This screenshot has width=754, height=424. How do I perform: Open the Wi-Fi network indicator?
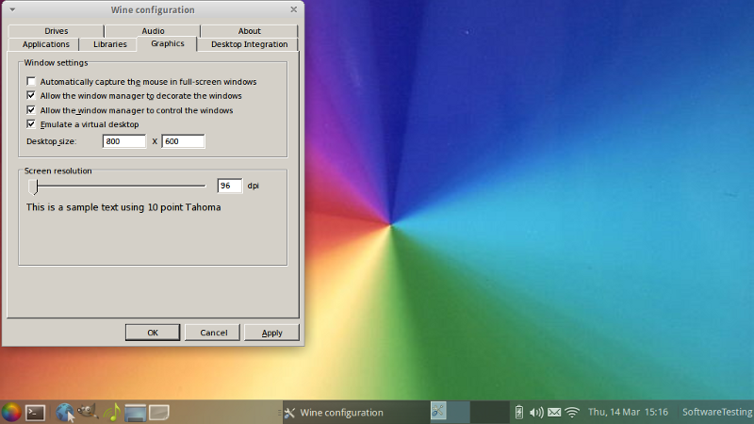(572, 412)
